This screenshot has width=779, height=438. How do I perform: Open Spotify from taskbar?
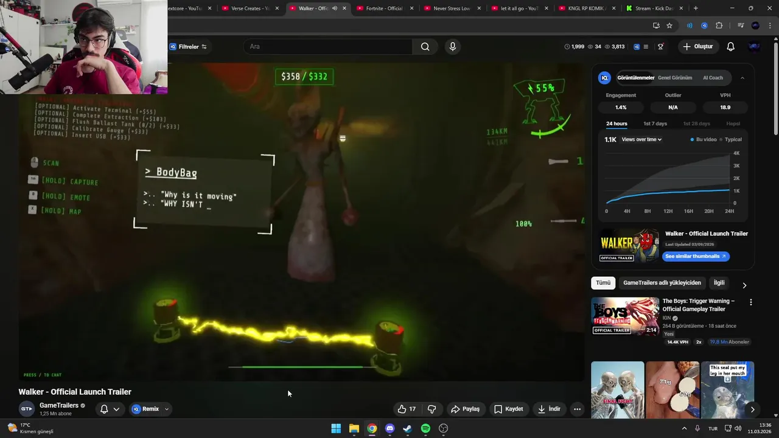[x=425, y=428]
